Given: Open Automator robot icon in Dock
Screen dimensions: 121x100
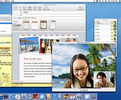Looking at the screenshot, I should pos(60,97).
